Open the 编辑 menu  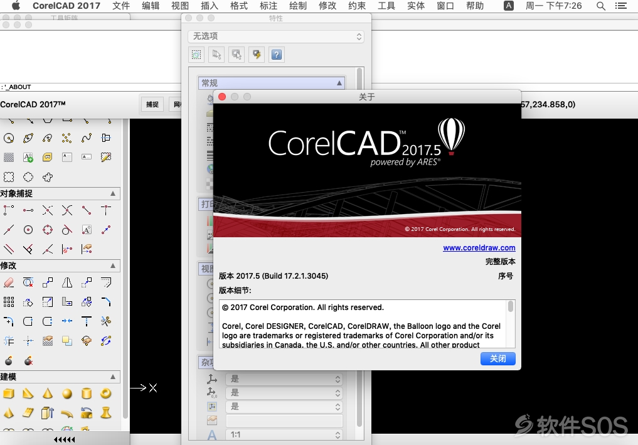[x=151, y=6]
